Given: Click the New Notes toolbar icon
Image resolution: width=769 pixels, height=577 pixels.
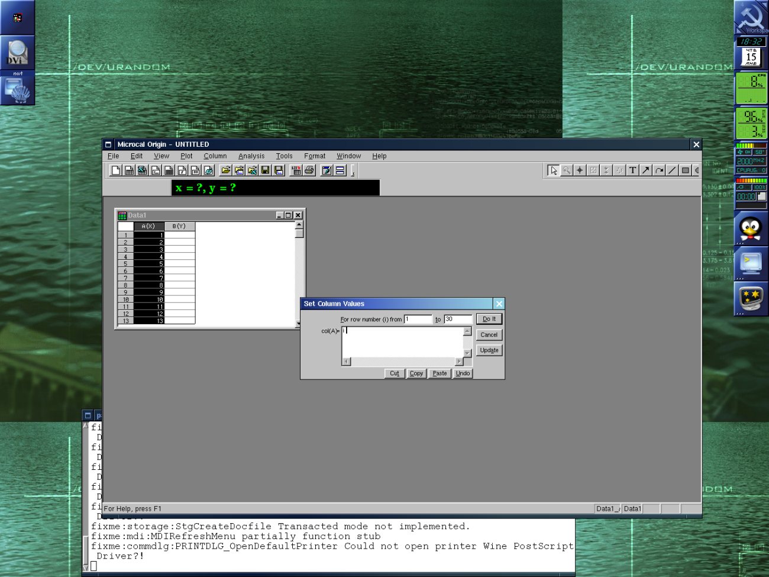Looking at the screenshot, I should [x=208, y=170].
